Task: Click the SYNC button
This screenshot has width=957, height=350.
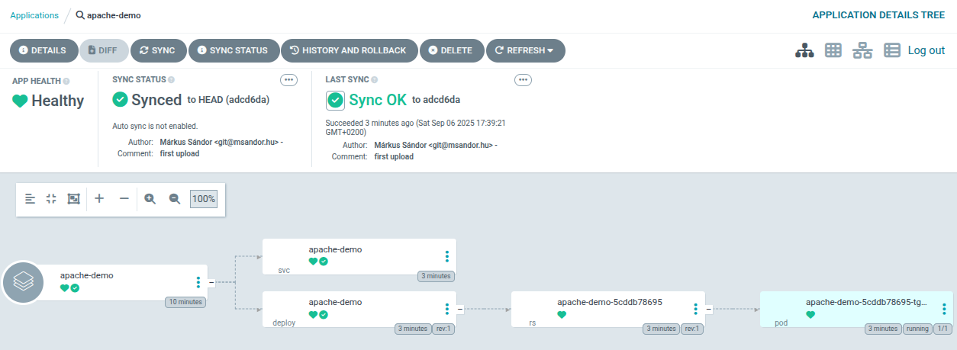Action: coord(158,50)
